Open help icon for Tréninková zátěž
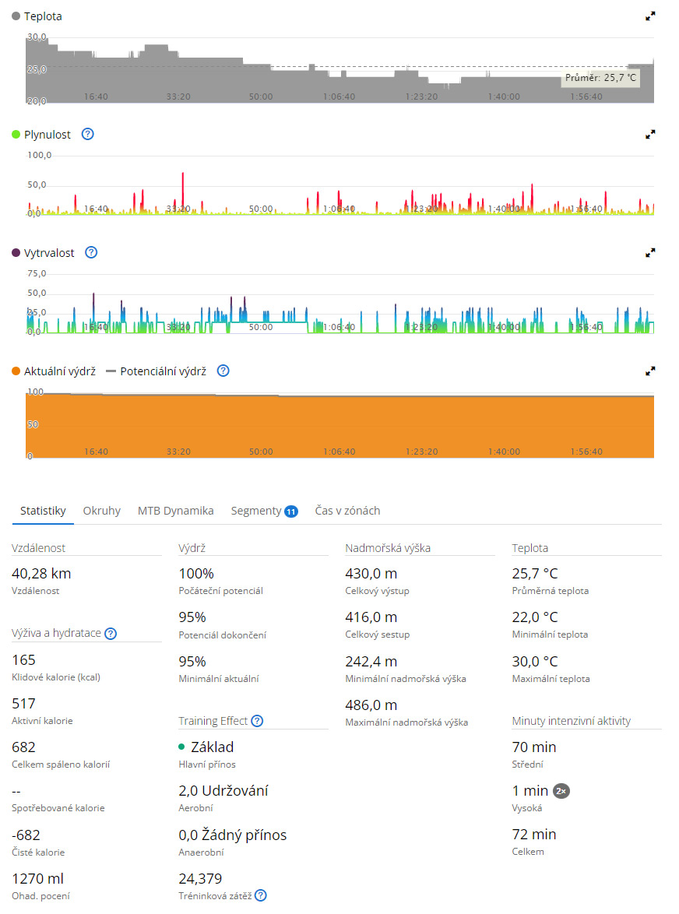 [x=261, y=895]
